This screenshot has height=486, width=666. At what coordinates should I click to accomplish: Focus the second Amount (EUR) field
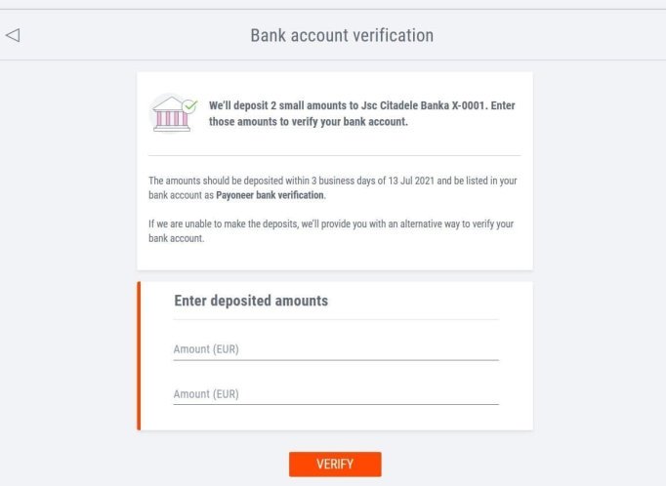click(336, 394)
